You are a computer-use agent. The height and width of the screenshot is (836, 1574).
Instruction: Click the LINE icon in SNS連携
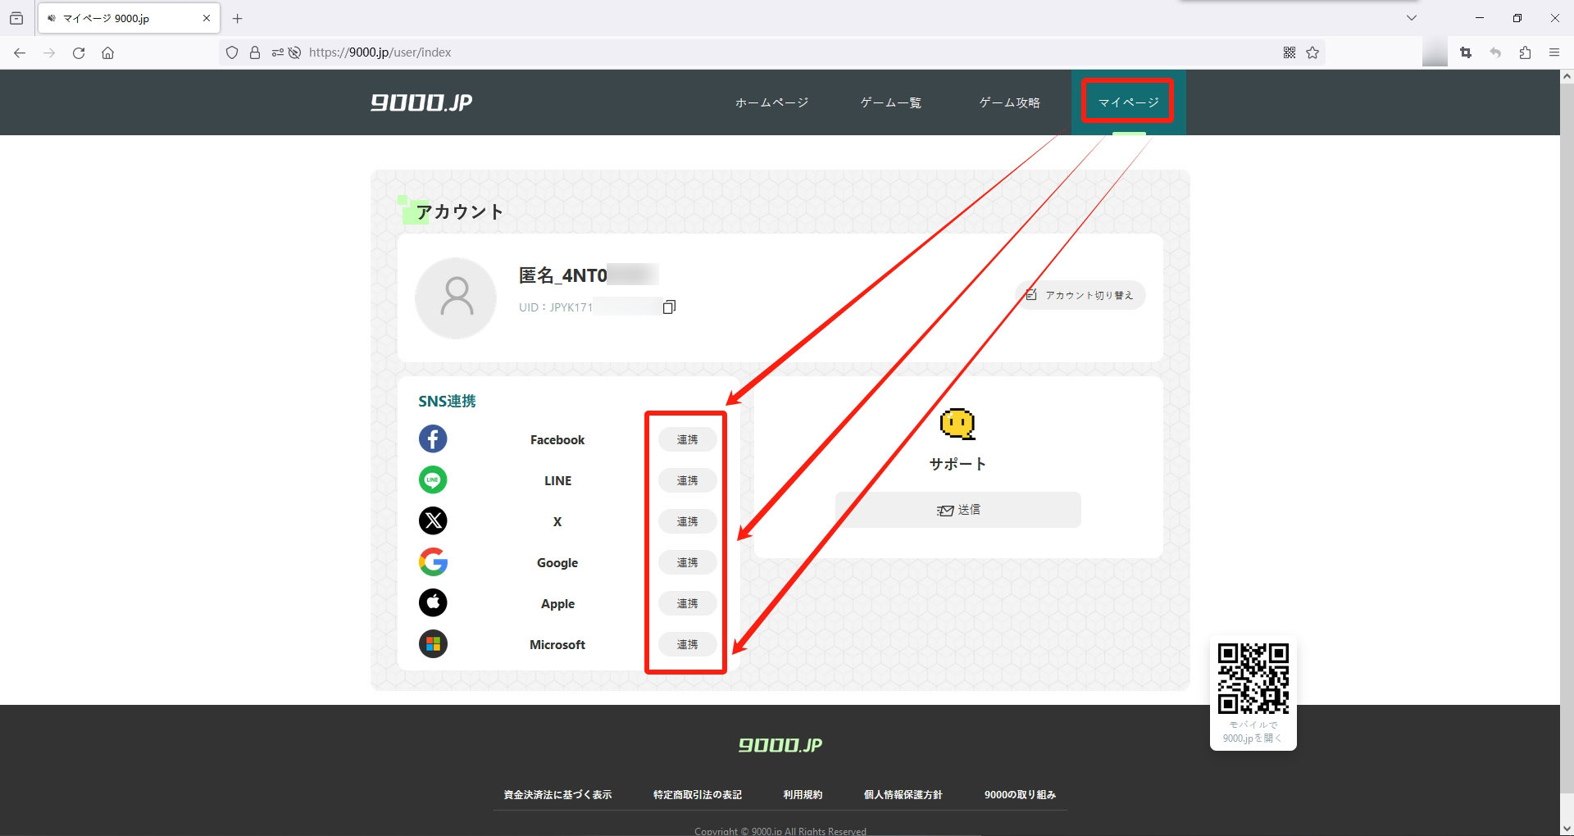(x=433, y=479)
